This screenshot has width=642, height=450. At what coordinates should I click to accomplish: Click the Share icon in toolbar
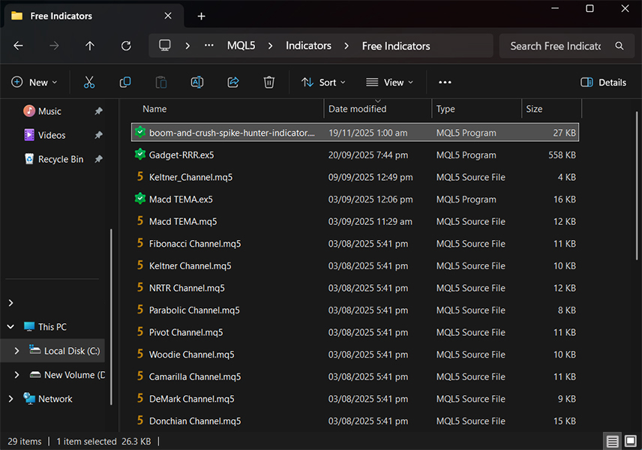[233, 82]
